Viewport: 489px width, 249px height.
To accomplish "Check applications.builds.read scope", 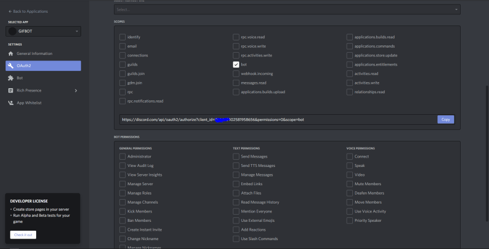I will coord(350,37).
